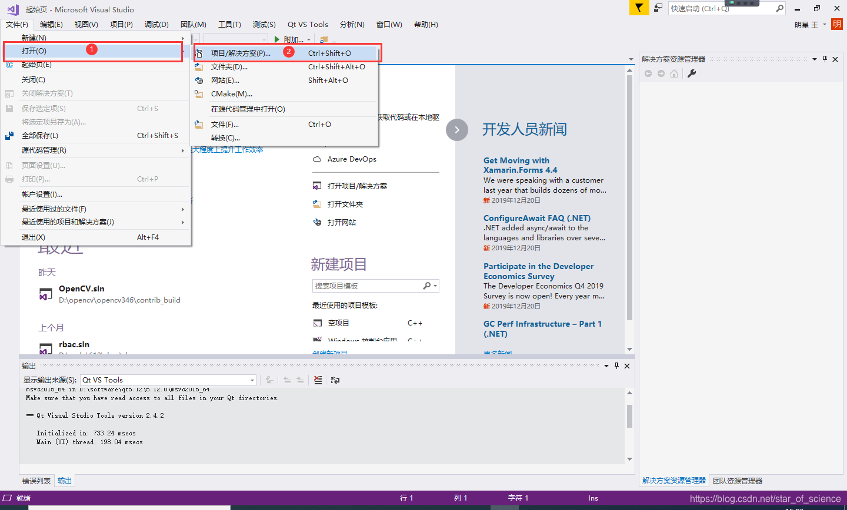847x510 pixels.
Task: Open Output panel window position dropdown arrow
Action: click(606, 365)
